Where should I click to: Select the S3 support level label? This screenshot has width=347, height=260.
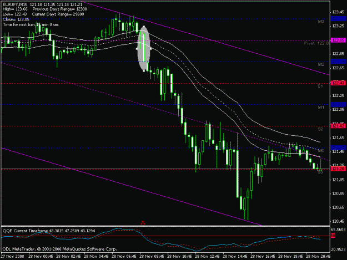pos(320,172)
